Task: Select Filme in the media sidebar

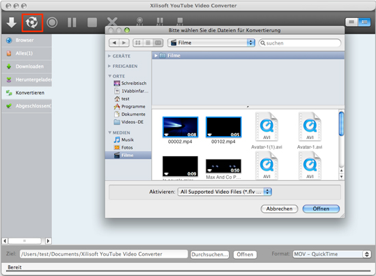Action: [x=129, y=155]
